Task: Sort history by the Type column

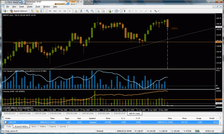Action: [67, 118]
